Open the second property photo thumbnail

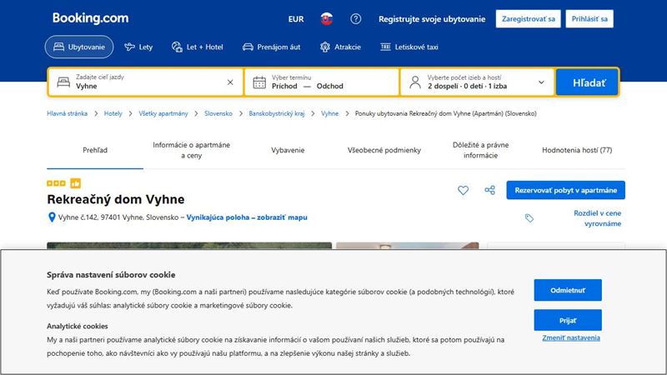(x=408, y=246)
